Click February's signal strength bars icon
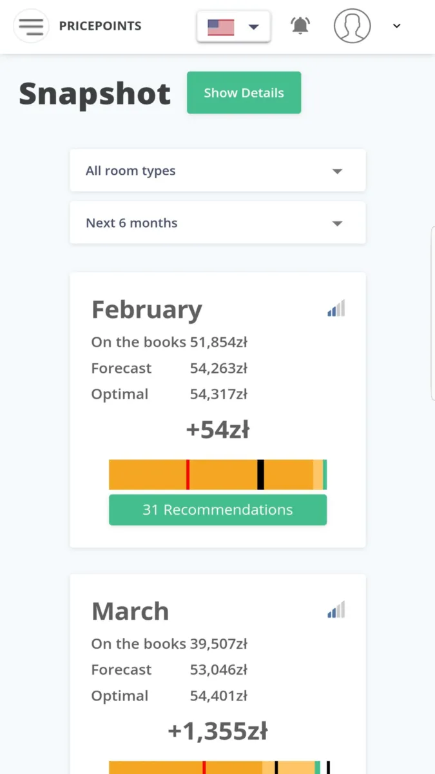The image size is (435, 774). [x=336, y=308]
